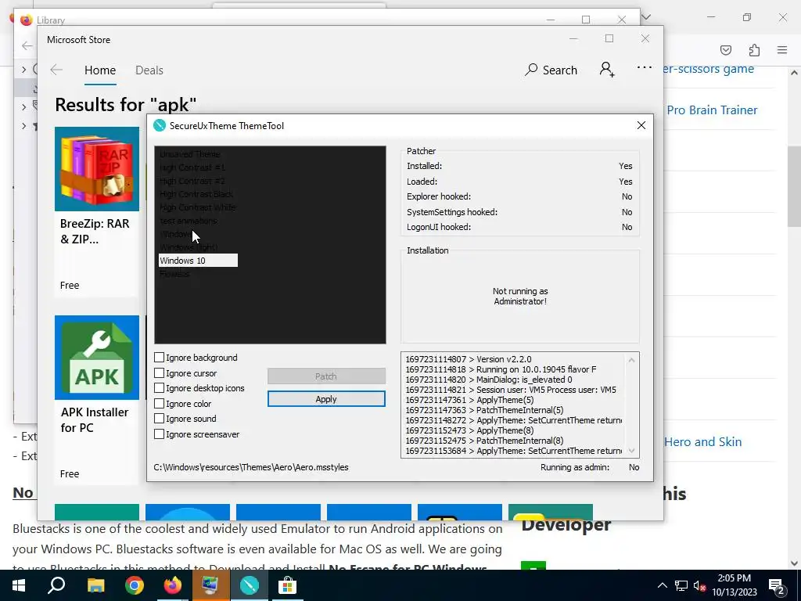Choose High Contrast #2 in theme list
The image size is (801, 601).
coord(192,181)
